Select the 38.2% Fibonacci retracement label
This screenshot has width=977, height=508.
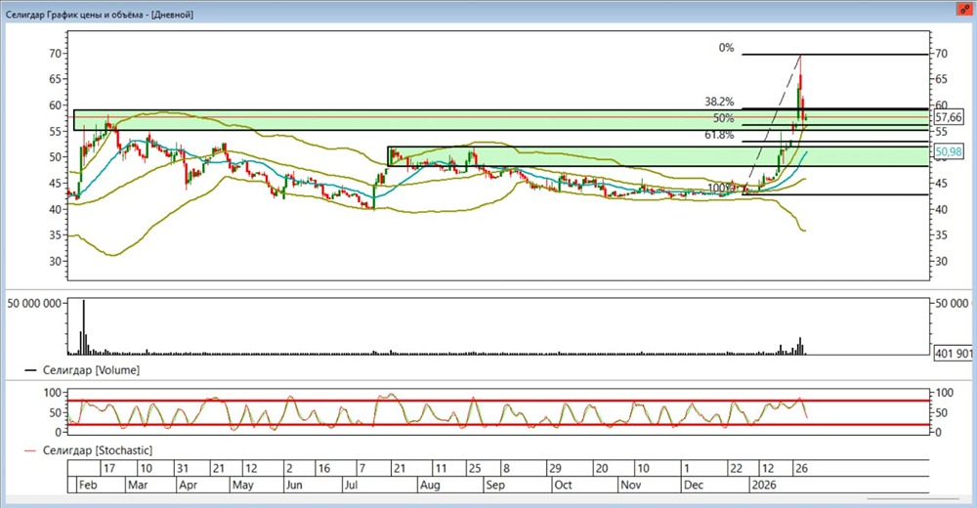point(719,102)
